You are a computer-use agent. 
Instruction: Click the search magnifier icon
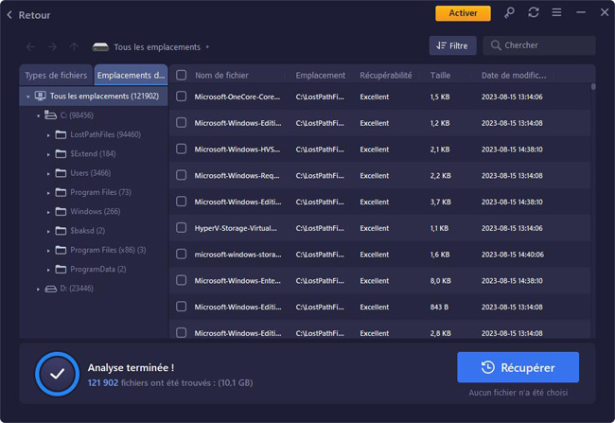496,45
